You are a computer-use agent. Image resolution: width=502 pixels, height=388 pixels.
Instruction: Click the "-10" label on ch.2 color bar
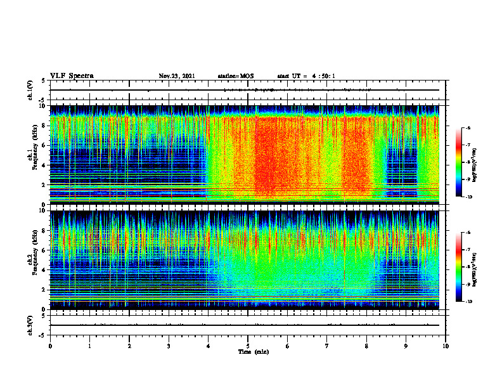coord(468,302)
